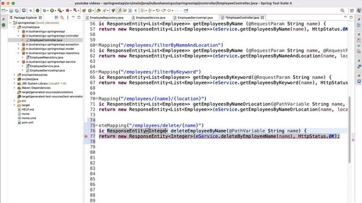The image size is (362, 203).
Task: Click the Open Type toolbar icon
Action: (x=98, y=11)
